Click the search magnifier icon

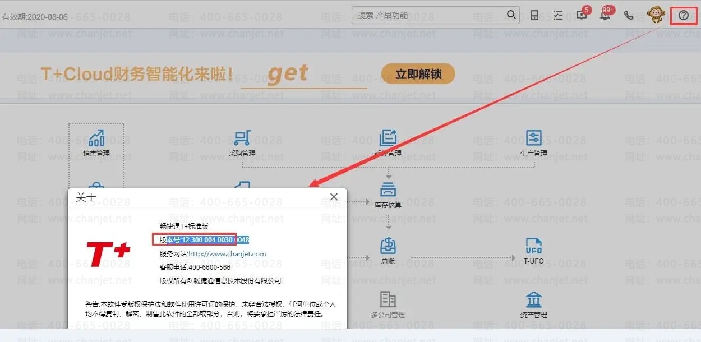pos(511,15)
